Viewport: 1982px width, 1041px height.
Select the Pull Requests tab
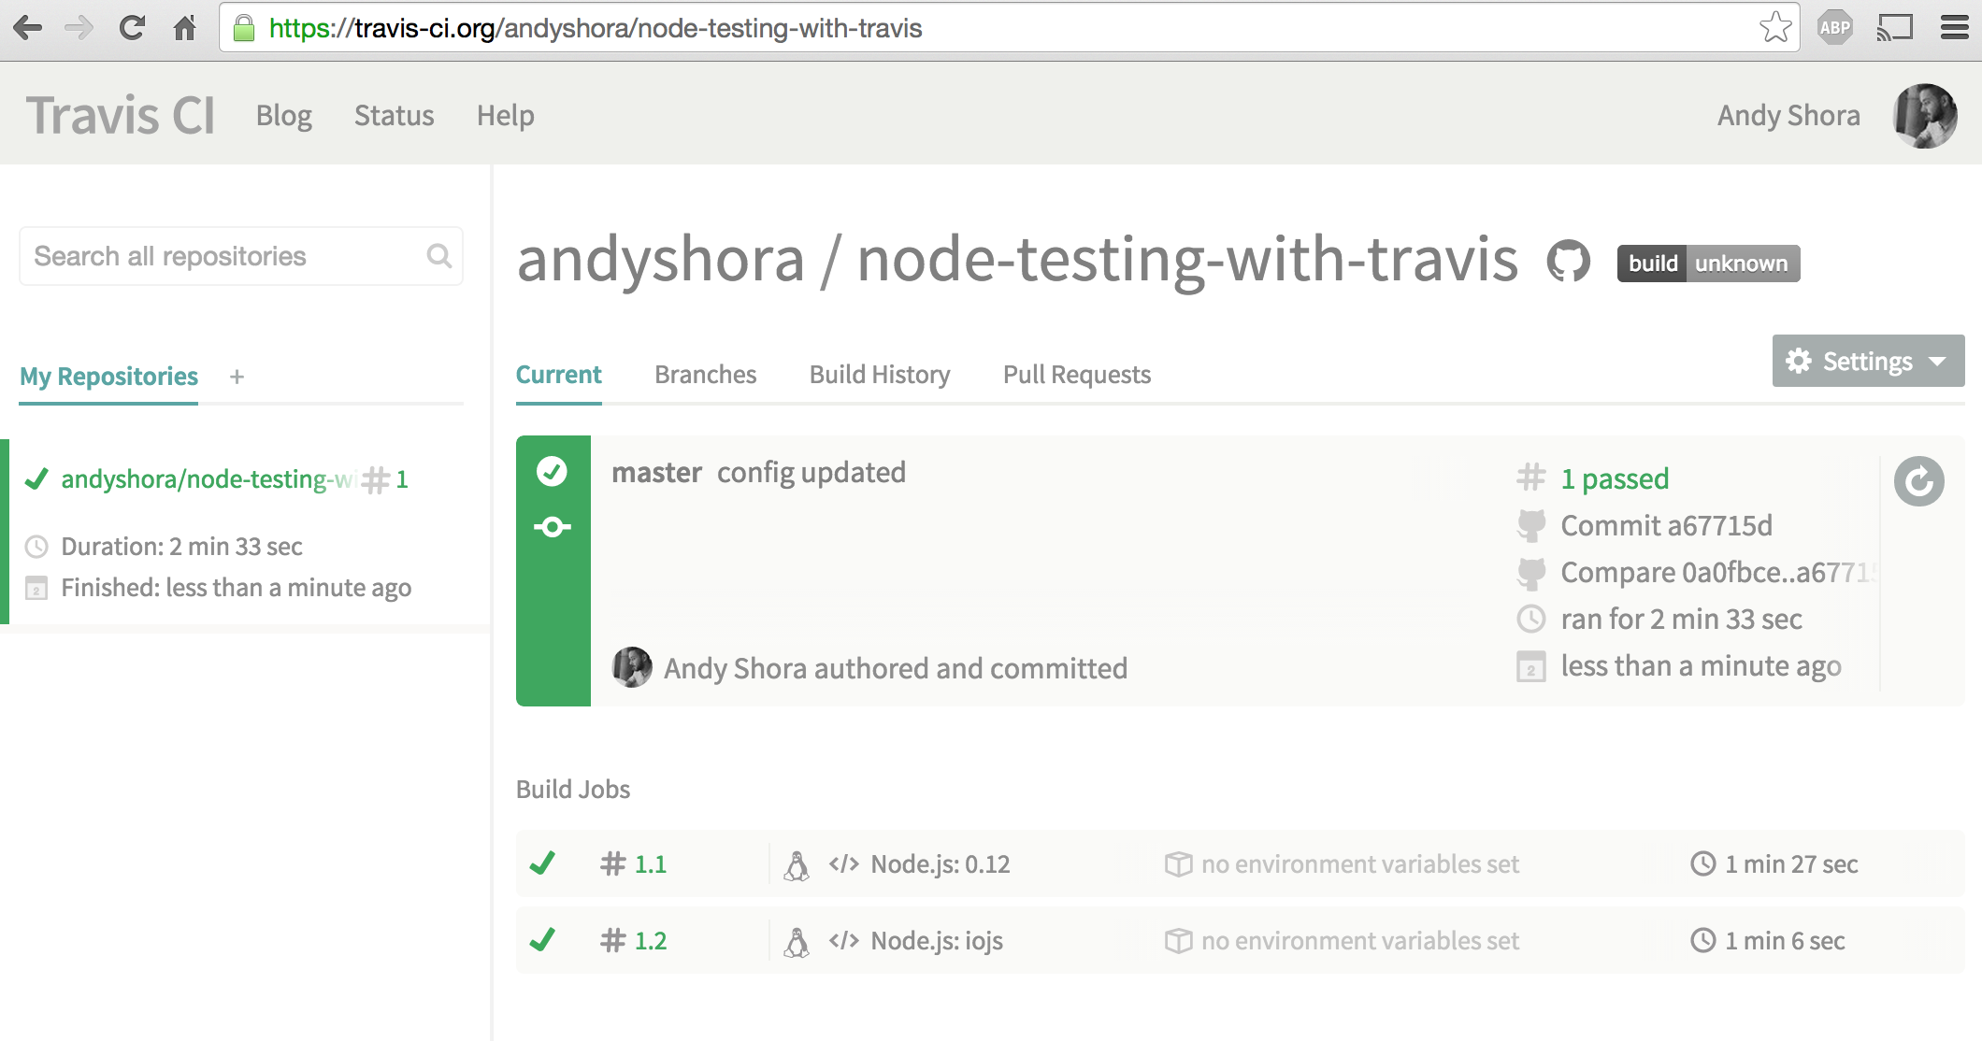tap(1076, 375)
